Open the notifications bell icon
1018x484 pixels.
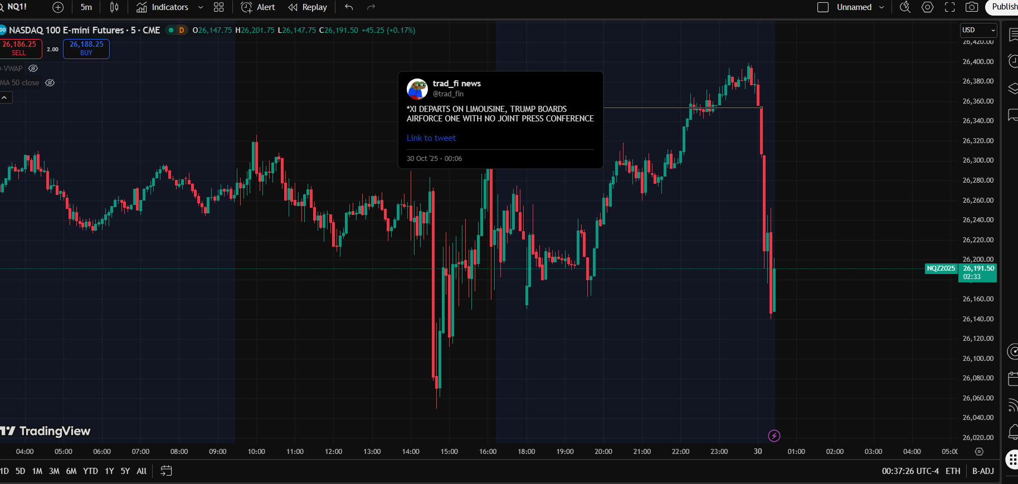click(1013, 432)
